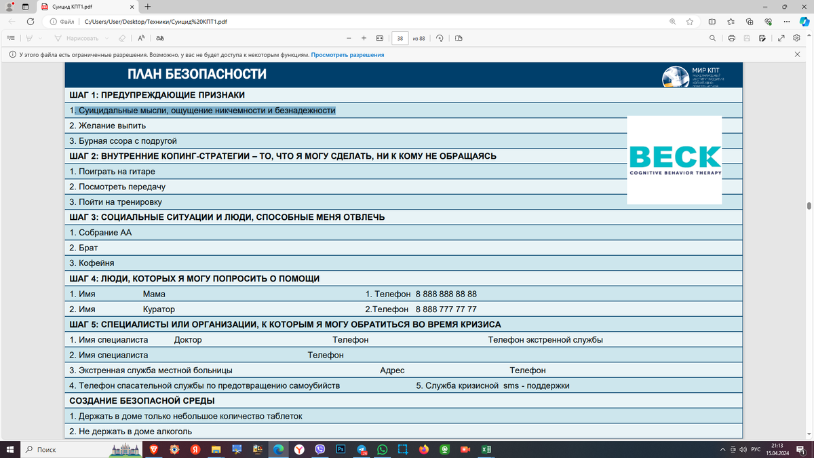Viewport: 814px width, 458px height.
Task: Save a copy of the PDF
Action: click(761, 38)
